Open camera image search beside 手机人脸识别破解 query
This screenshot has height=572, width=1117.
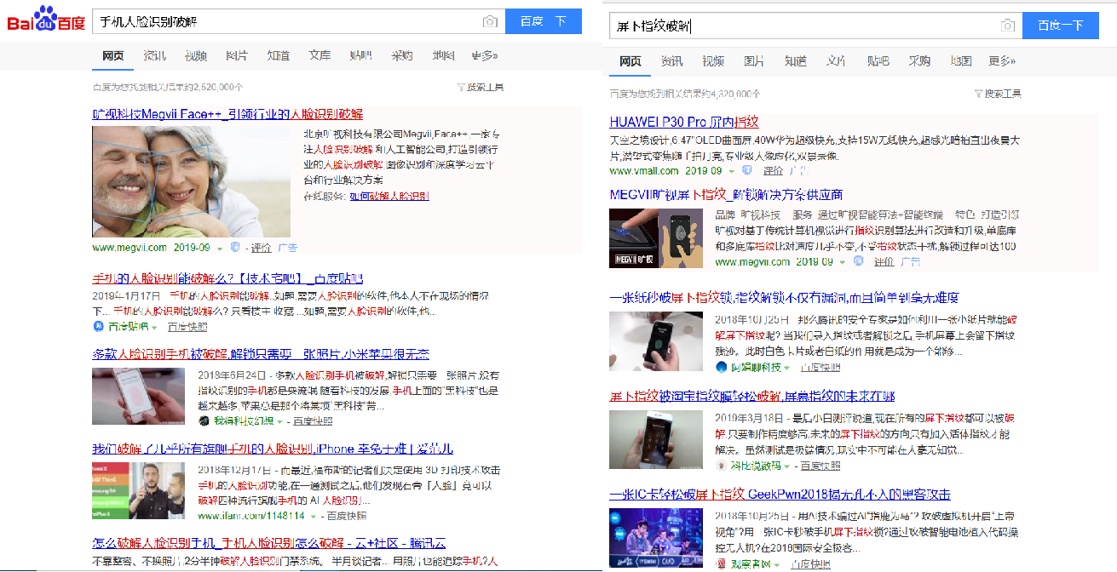coord(490,21)
